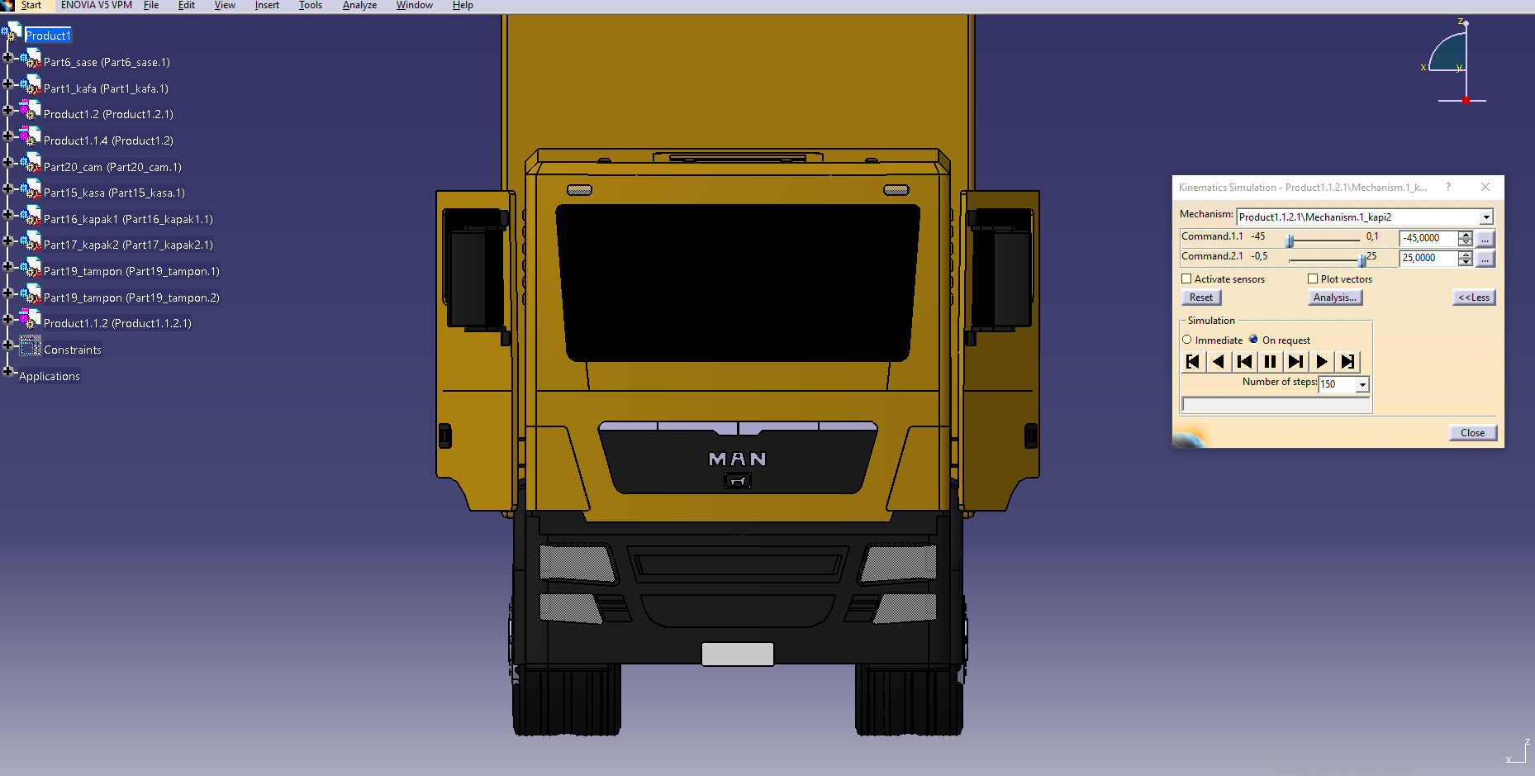
Task: Open the Number of steps dropdown
Action: [1362, 384]
